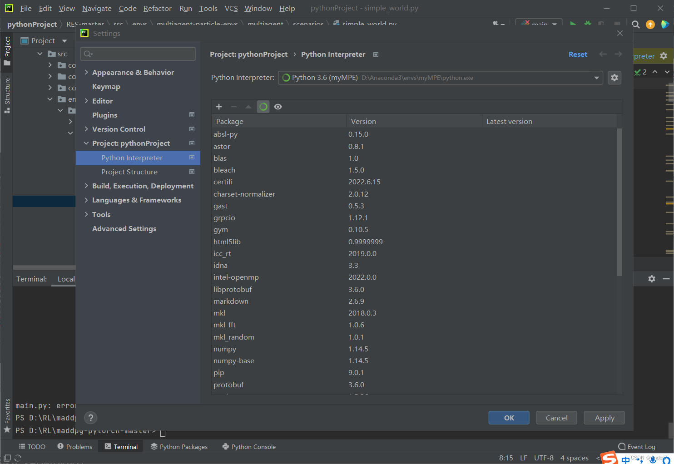Open the interpreter gear settings button

(615, 78)
